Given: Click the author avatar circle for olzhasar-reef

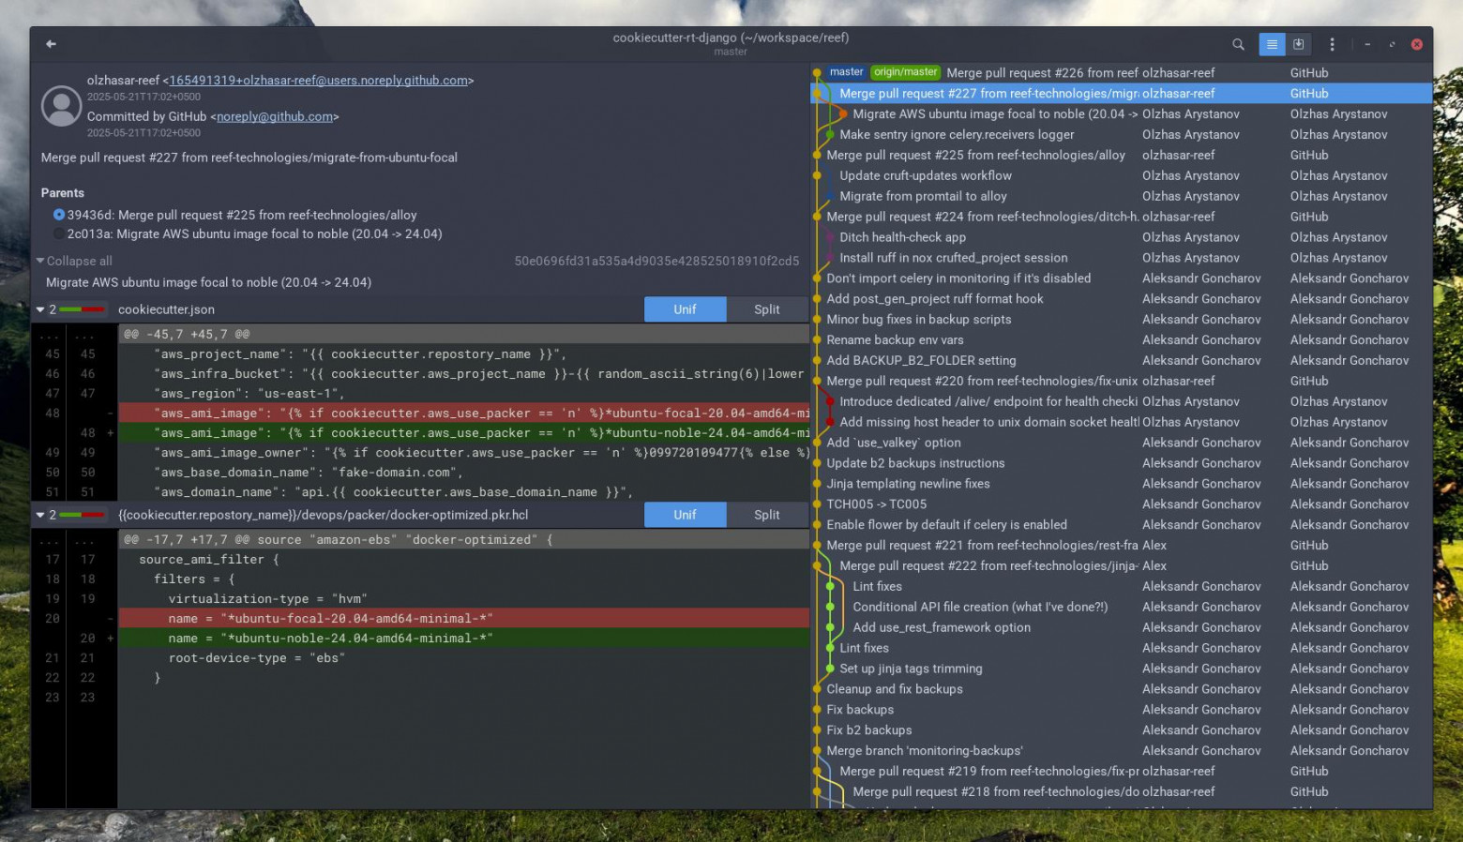Looking at the screenshot, I should [61, 106].
